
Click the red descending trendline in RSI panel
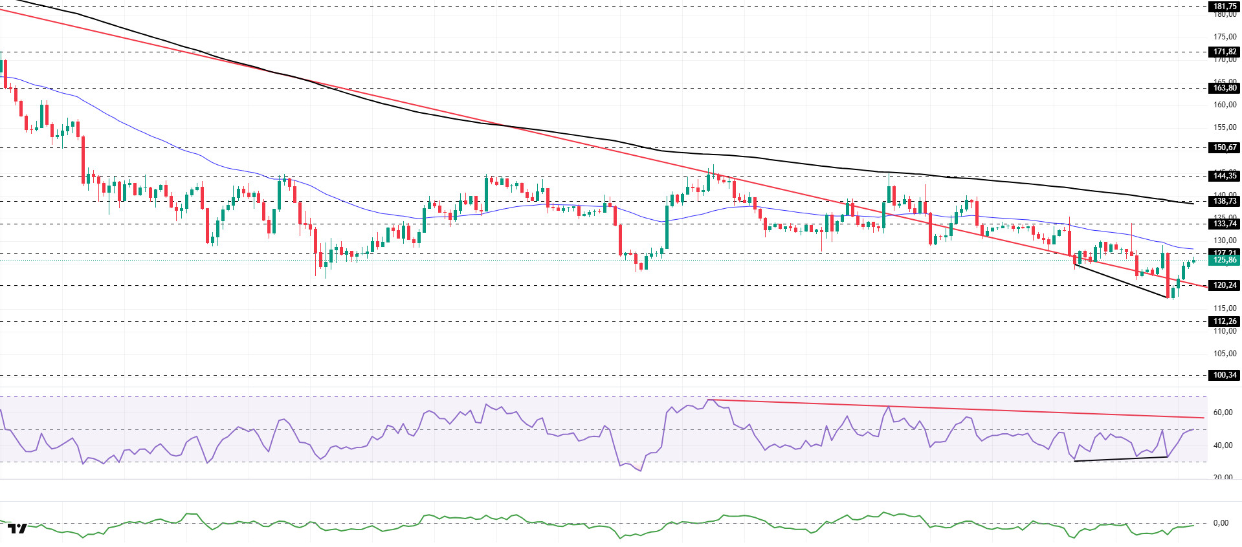971,409
